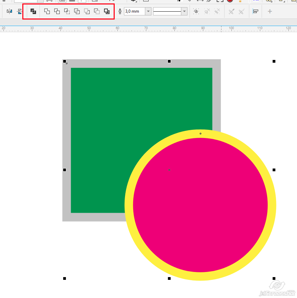The height and width of the screenshot is (298, 297).
Task: Click the top-center selection handle
Action: (169, 61)
